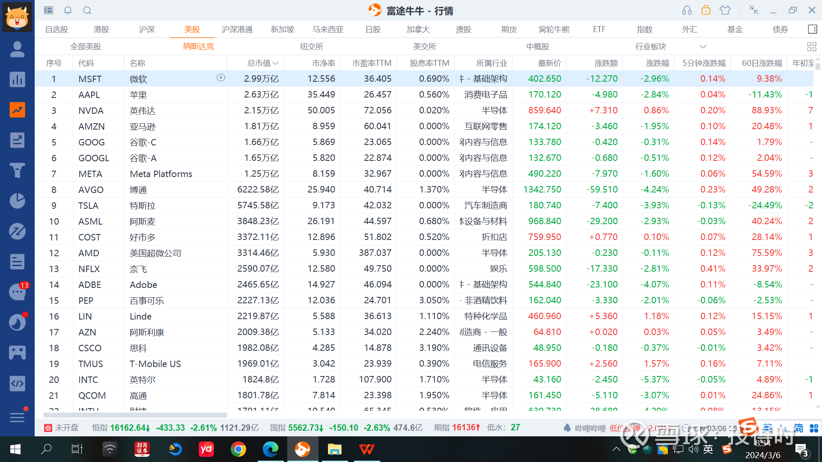822x462 pixels.
Task: Open the game controller simulator icon
Action: coord(17,352)
